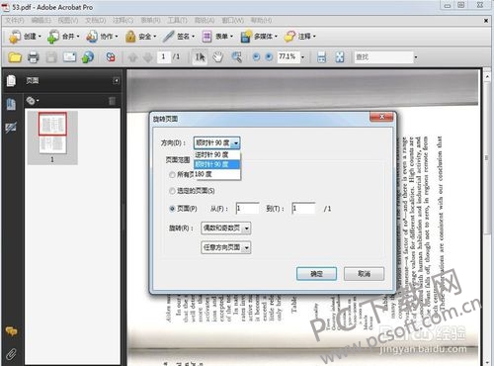
Task: Open the File menu
Action: point(15,21)
